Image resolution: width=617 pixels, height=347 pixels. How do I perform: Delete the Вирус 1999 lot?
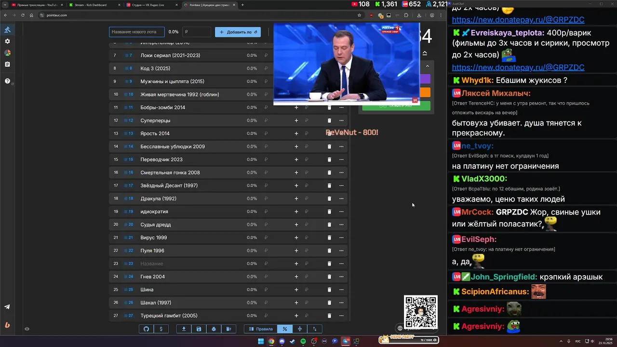click(x=329, y=238)
